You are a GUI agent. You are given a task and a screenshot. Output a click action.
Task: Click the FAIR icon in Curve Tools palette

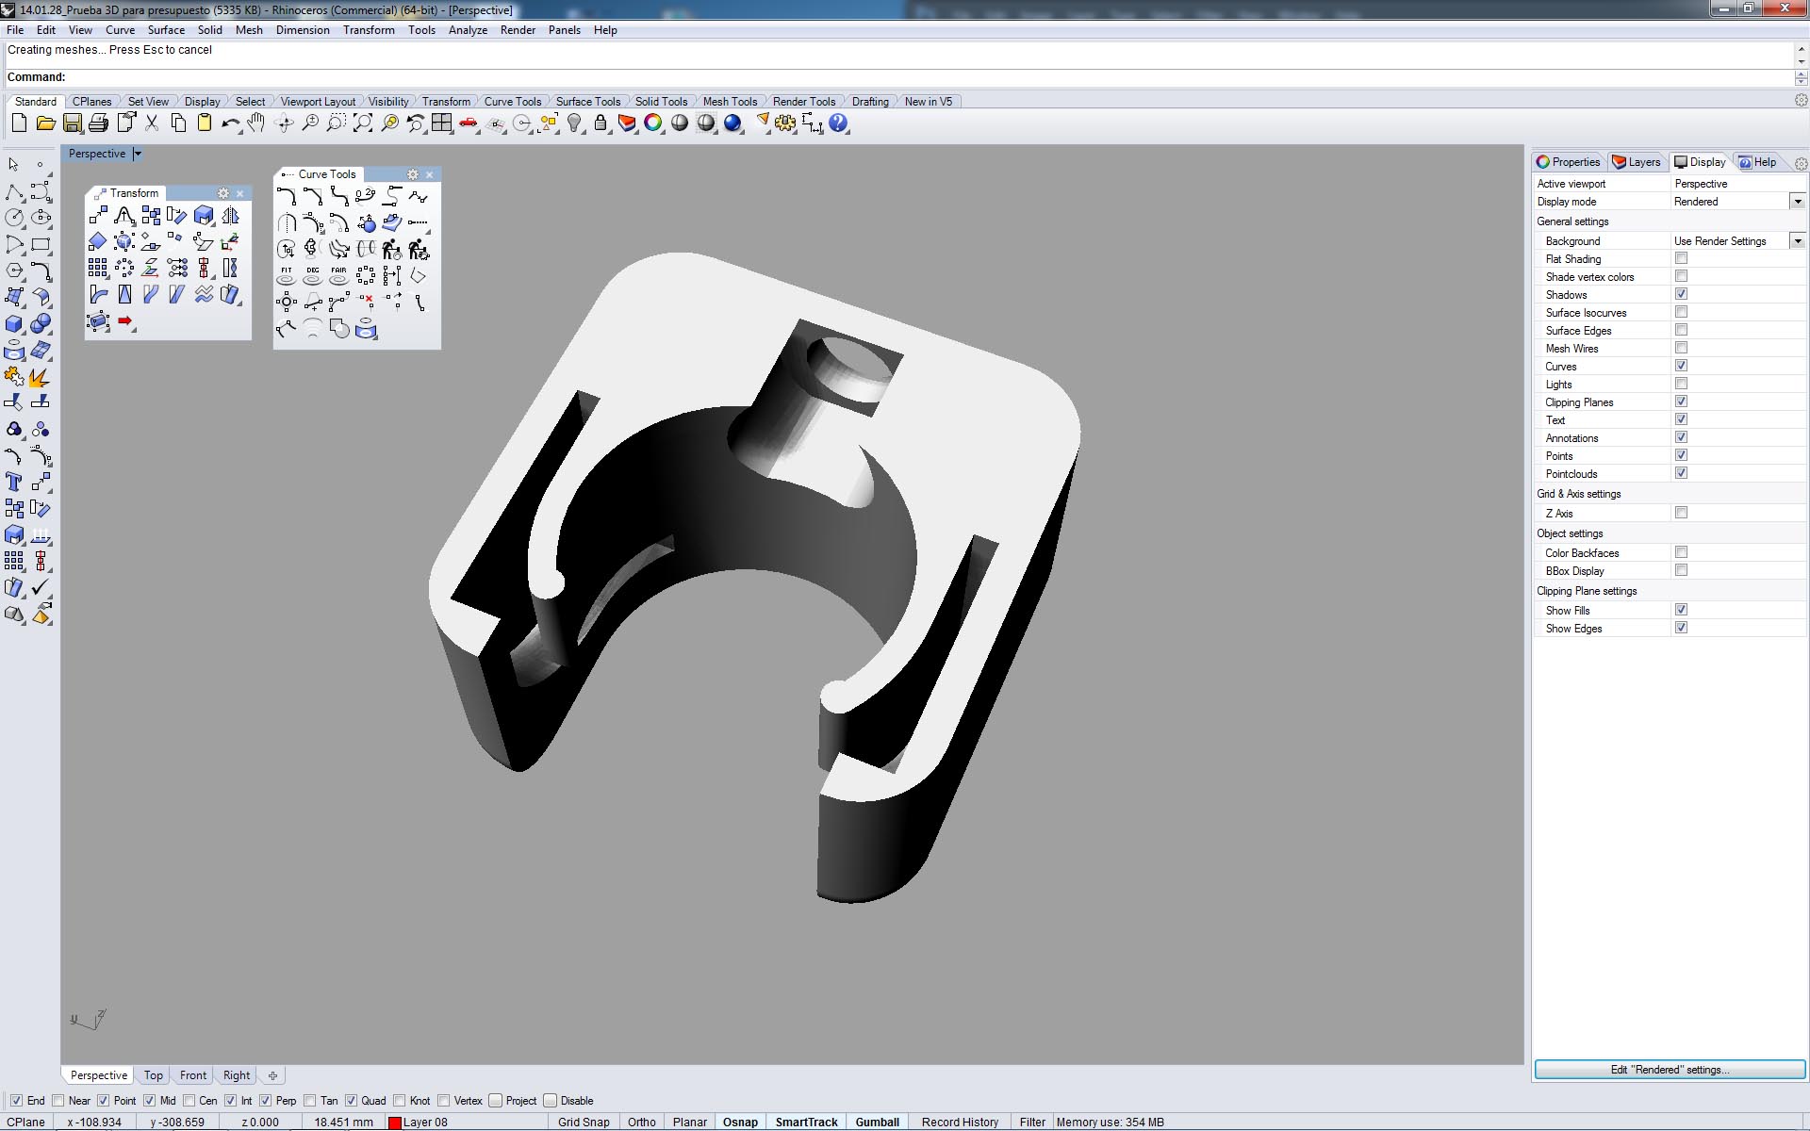[x=339, y=276]
